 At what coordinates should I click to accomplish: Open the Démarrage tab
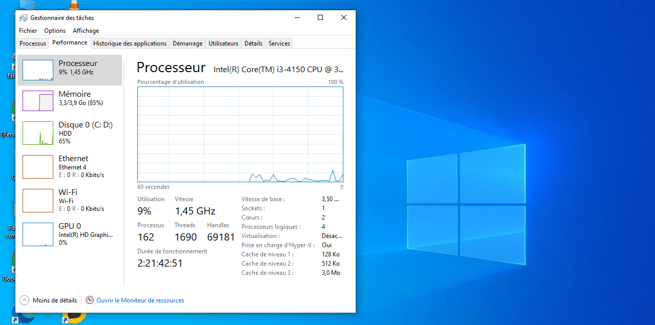point(188,44)
